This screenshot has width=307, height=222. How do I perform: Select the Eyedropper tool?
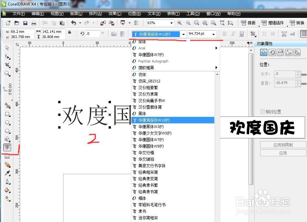tap(7, 173)
